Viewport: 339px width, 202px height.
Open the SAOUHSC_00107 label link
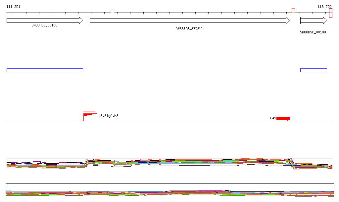[x=189, y=28]
